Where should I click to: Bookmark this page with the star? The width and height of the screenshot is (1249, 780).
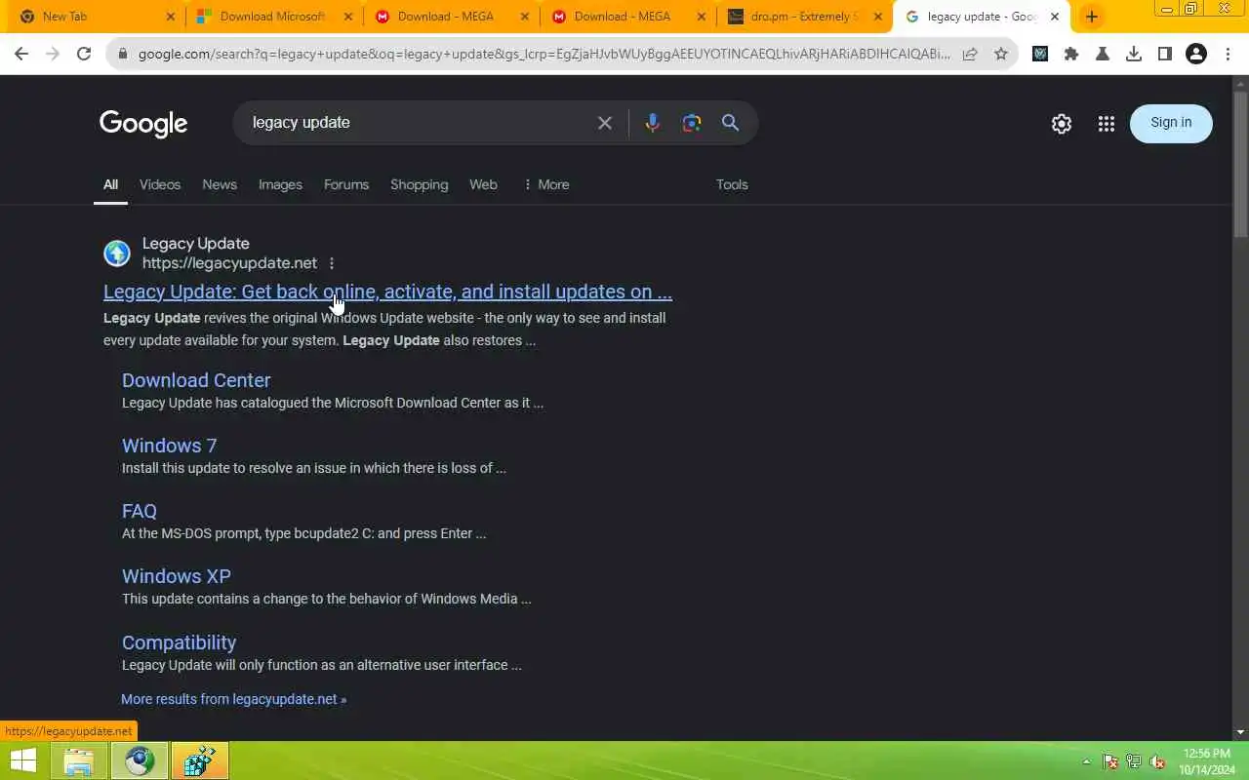pos(1001,55)
